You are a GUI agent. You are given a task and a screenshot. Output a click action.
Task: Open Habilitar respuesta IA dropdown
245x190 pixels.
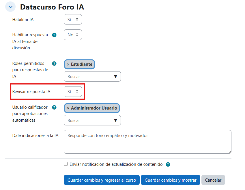[73, 35]
